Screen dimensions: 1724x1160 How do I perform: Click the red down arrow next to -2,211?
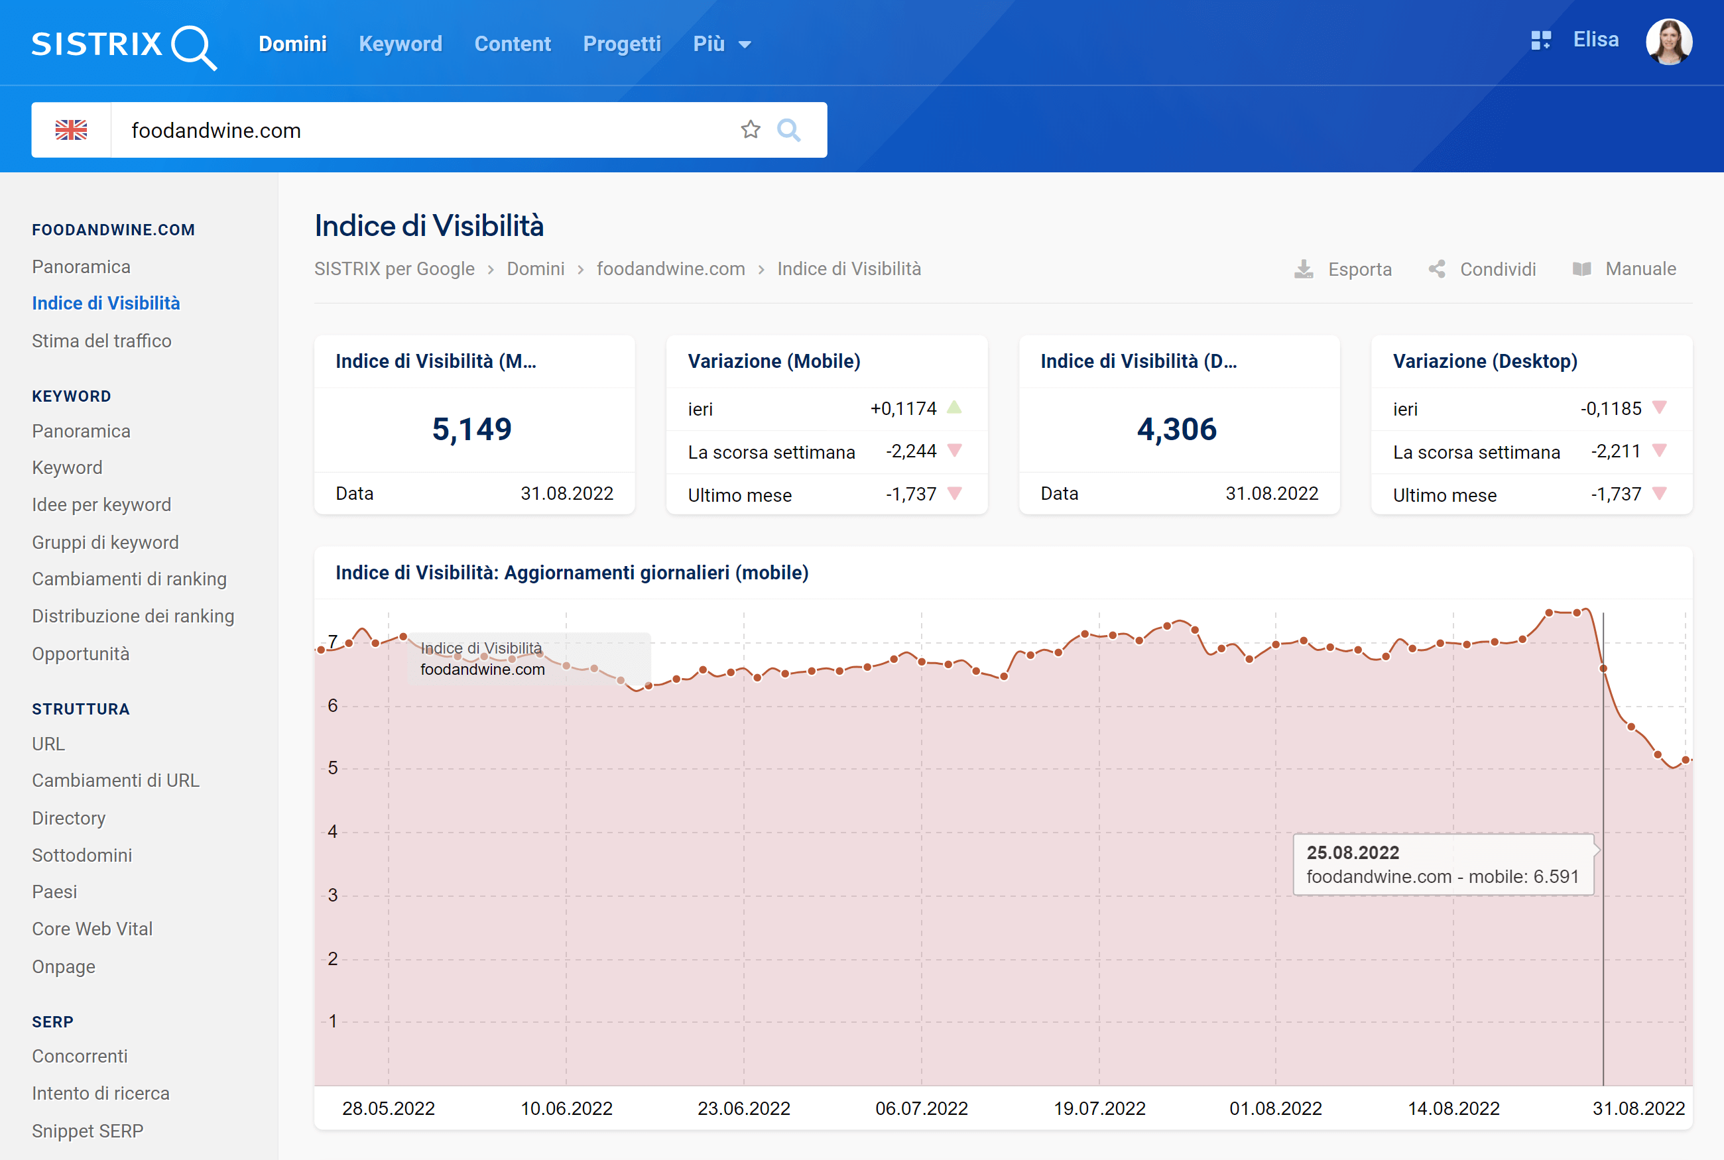click(x=1660, y=451)
